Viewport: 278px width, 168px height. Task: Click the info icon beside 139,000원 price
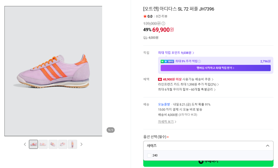163,23
